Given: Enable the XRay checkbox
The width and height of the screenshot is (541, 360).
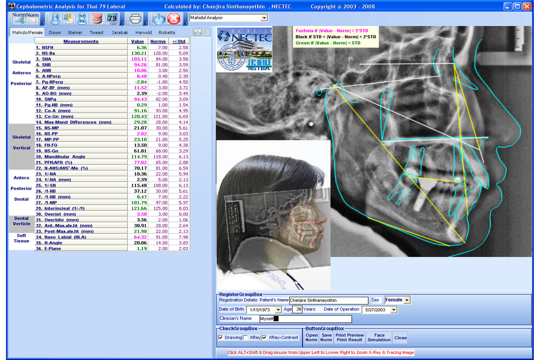Looking at the screenshot, I should point(246,337).
